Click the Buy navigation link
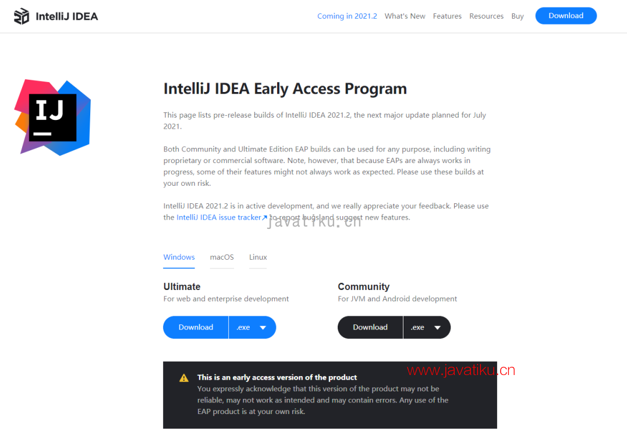627x442 pixels. [x=518, y=16]
